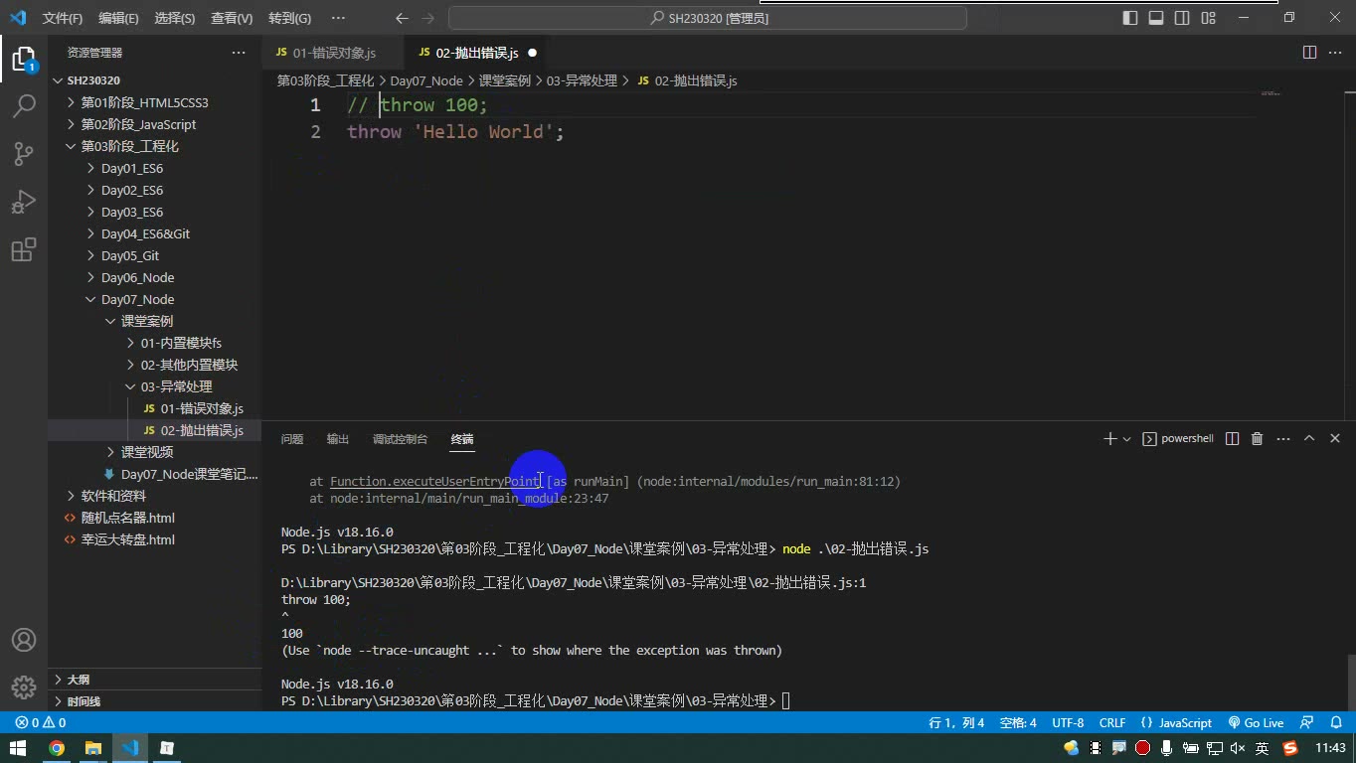The width and height of the screenshot is (1356, 763).
Task: Change CRLF line ending setting
Action: (1112, 723)
